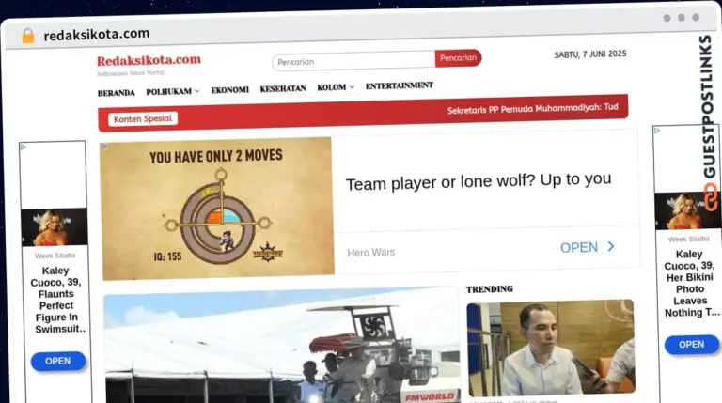722x403 pixels.
Task: Expand the POLHUKAM dropdown menu
Action: 173,91
